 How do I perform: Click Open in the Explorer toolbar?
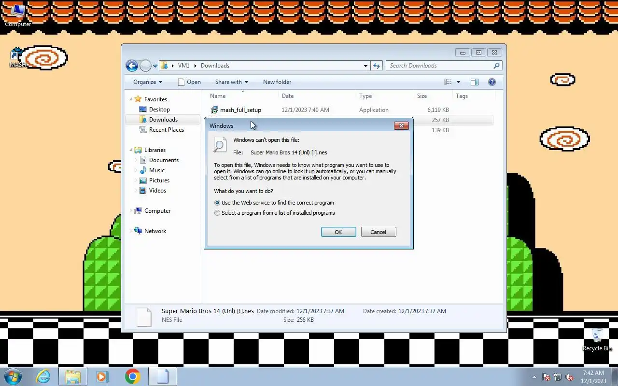coord(189,82)
